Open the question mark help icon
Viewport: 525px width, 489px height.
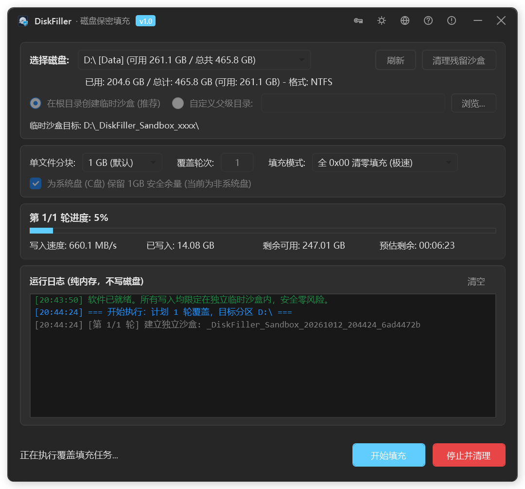428,21
